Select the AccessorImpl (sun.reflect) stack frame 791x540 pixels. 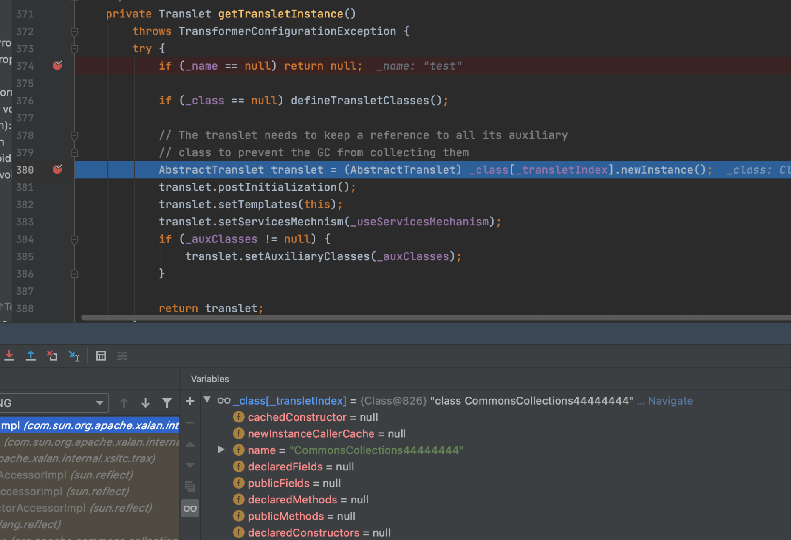(90, 475)
